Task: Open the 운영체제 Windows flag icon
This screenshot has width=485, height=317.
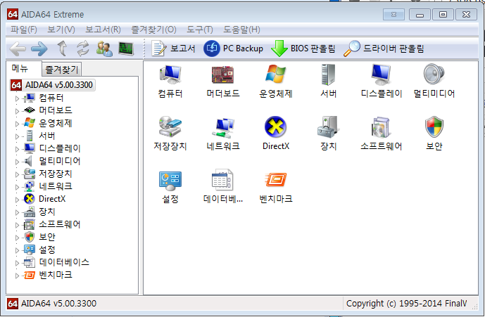Action: click(276, 74)
